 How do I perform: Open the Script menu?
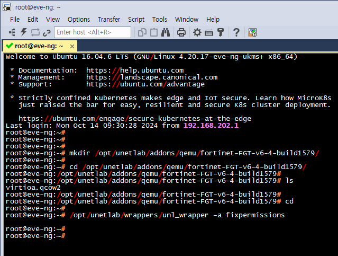point(136,20)
